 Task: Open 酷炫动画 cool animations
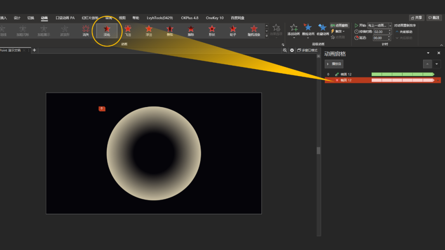[x=308, y=30]
